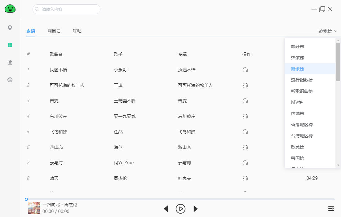The height and width of the screenshot is (217, 341).
Task: Play 晴天 using its headphone icon
Action: 245,178
